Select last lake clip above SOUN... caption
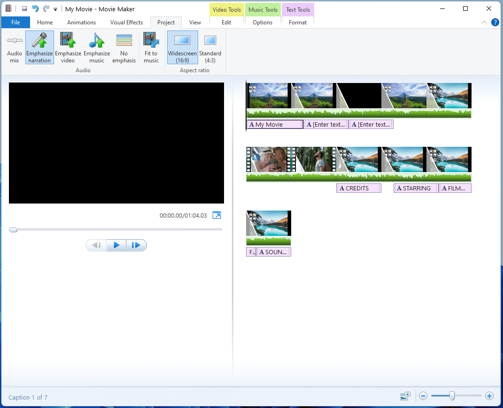This screenshot has height=408, width=503. pyautogui.click(x=269, y=223)
